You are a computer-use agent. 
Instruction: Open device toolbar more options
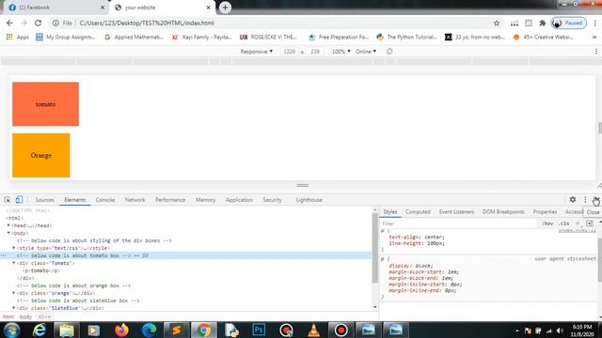coord(596,52)
